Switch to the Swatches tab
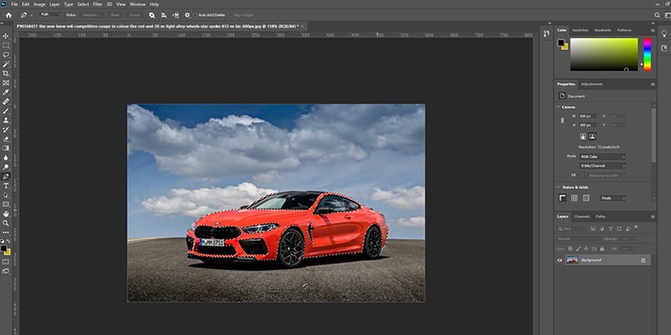The width and height of the screenshot is (671, 335). (580, 30)
